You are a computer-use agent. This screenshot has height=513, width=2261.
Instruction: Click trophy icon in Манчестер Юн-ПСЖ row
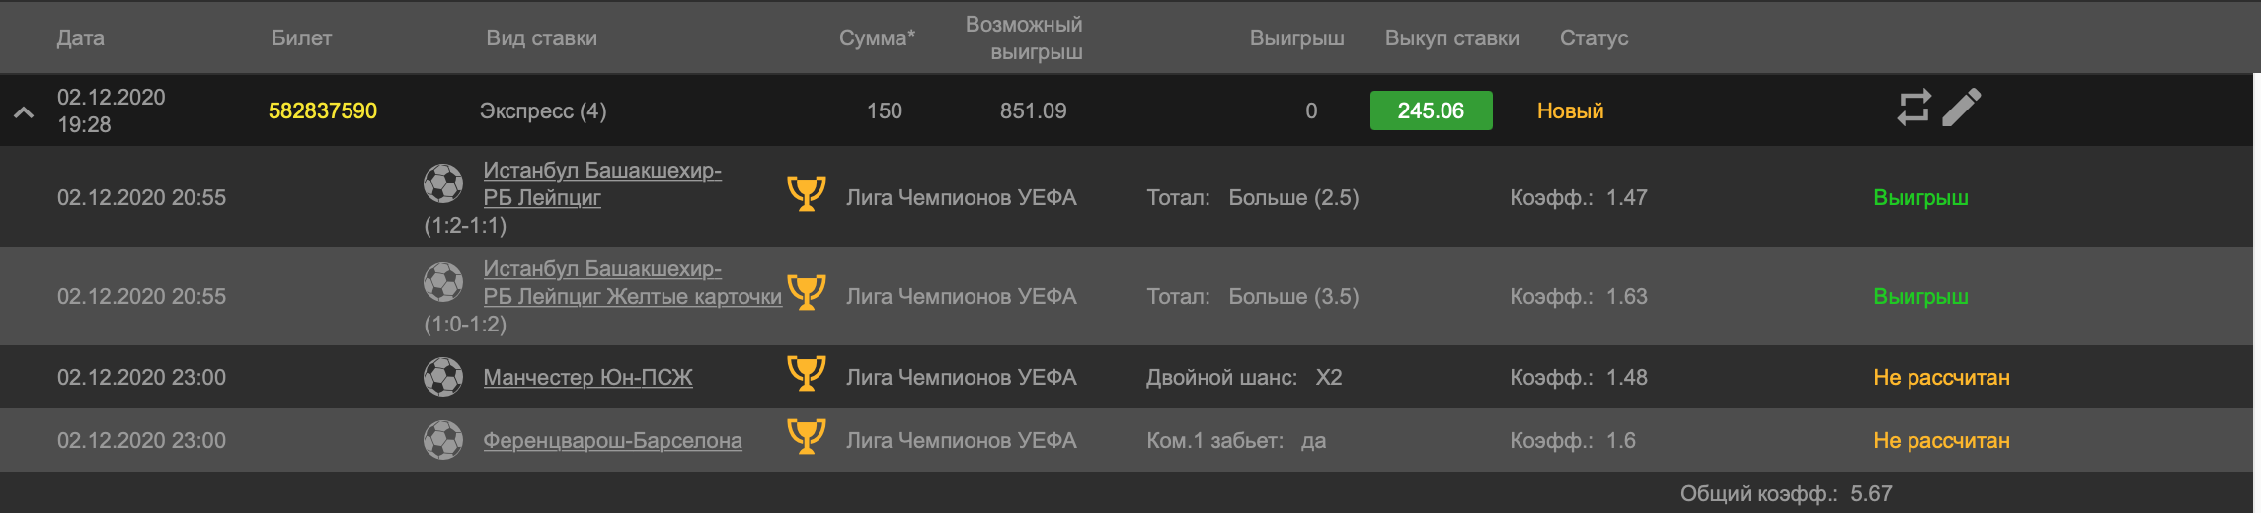click(806, 374)
